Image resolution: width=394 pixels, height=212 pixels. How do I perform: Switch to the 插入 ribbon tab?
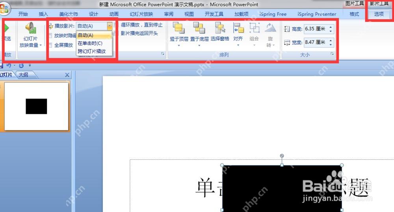pyautogui.click(x=43, y=14)
